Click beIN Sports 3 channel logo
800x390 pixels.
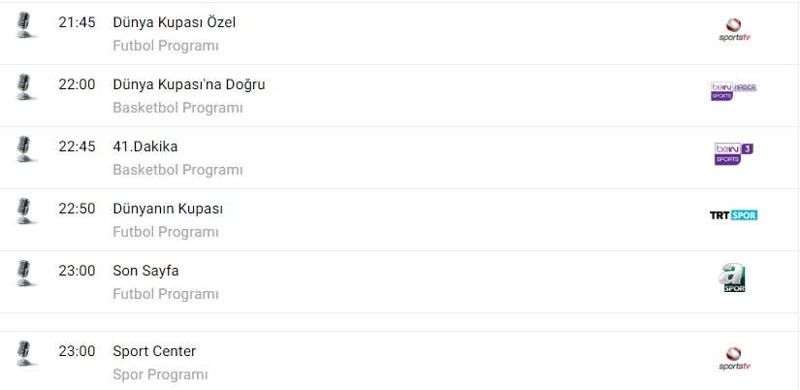point(734,153)
